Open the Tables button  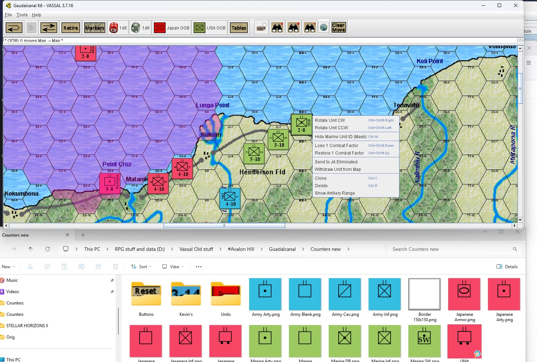click(x=238, y=28)
